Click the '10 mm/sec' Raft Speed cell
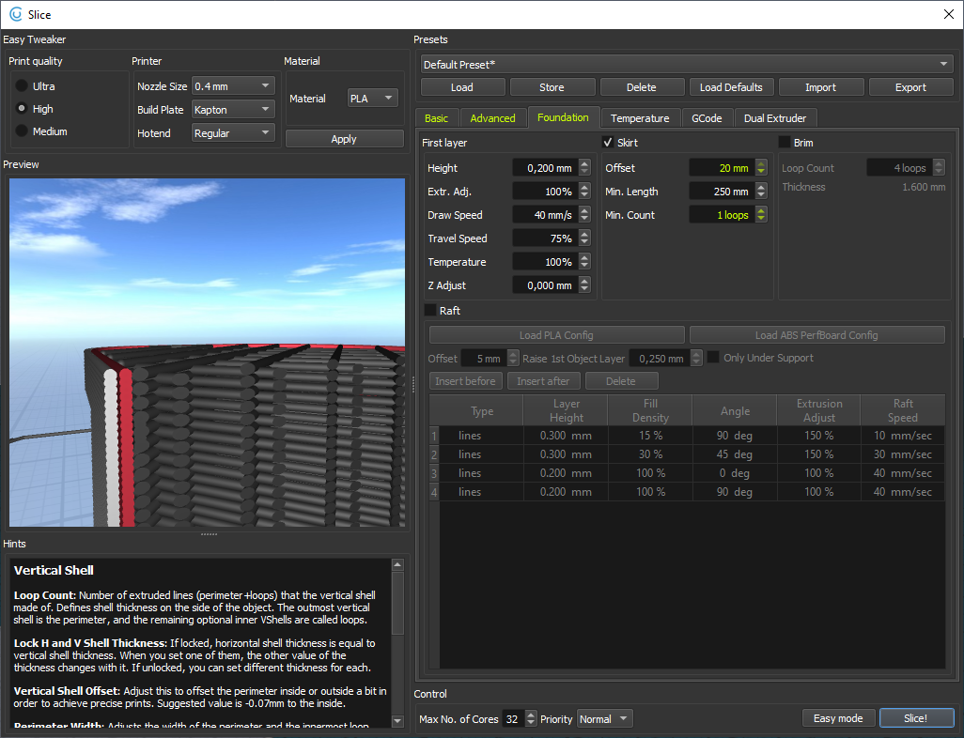Viewport: 964px width, 738px height. pos(903,435)
